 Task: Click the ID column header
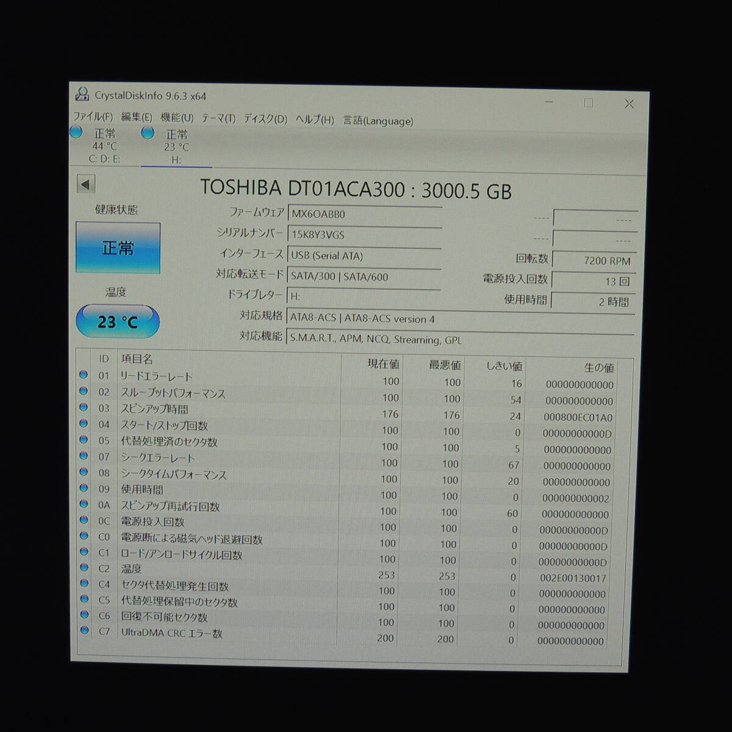click(104, 359)
